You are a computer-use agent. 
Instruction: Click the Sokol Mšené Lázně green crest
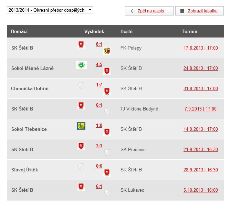pos(81,65)
